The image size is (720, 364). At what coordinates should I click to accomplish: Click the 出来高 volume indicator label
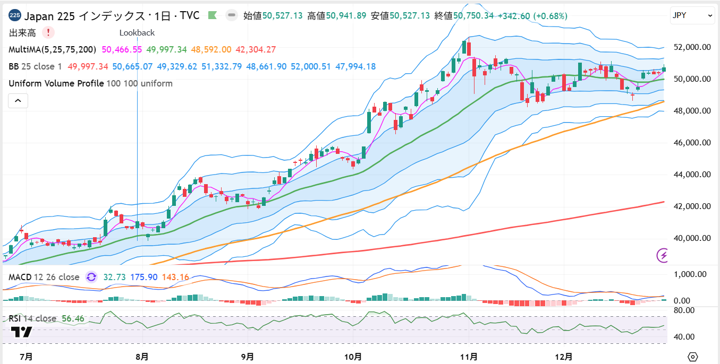[22, 32]
